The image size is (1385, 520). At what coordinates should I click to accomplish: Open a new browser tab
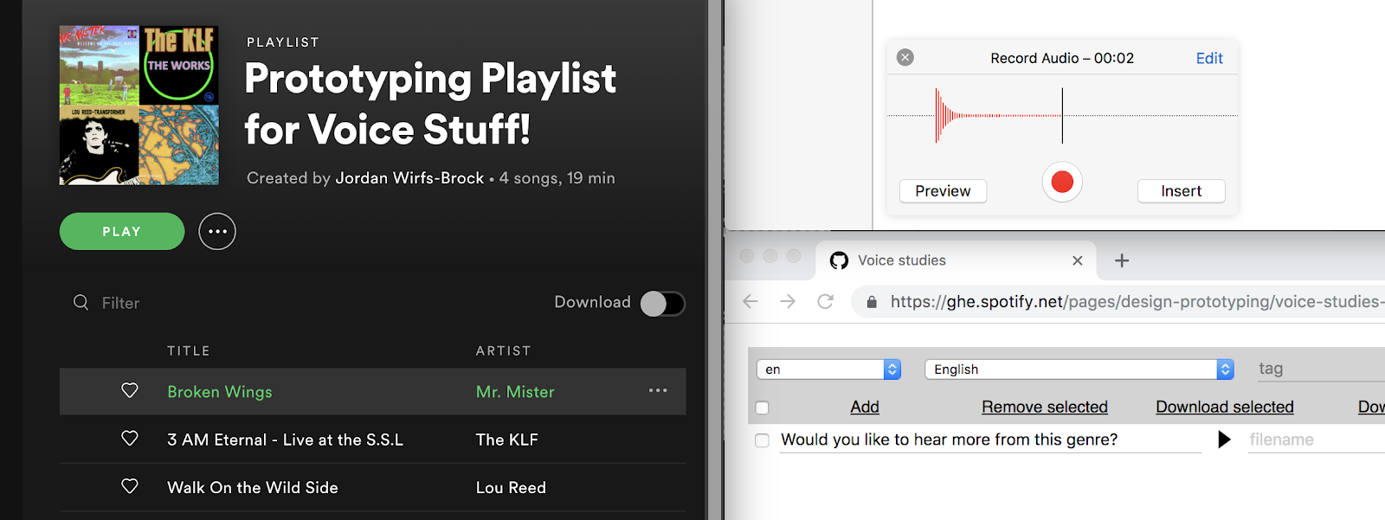[1122, 260]
